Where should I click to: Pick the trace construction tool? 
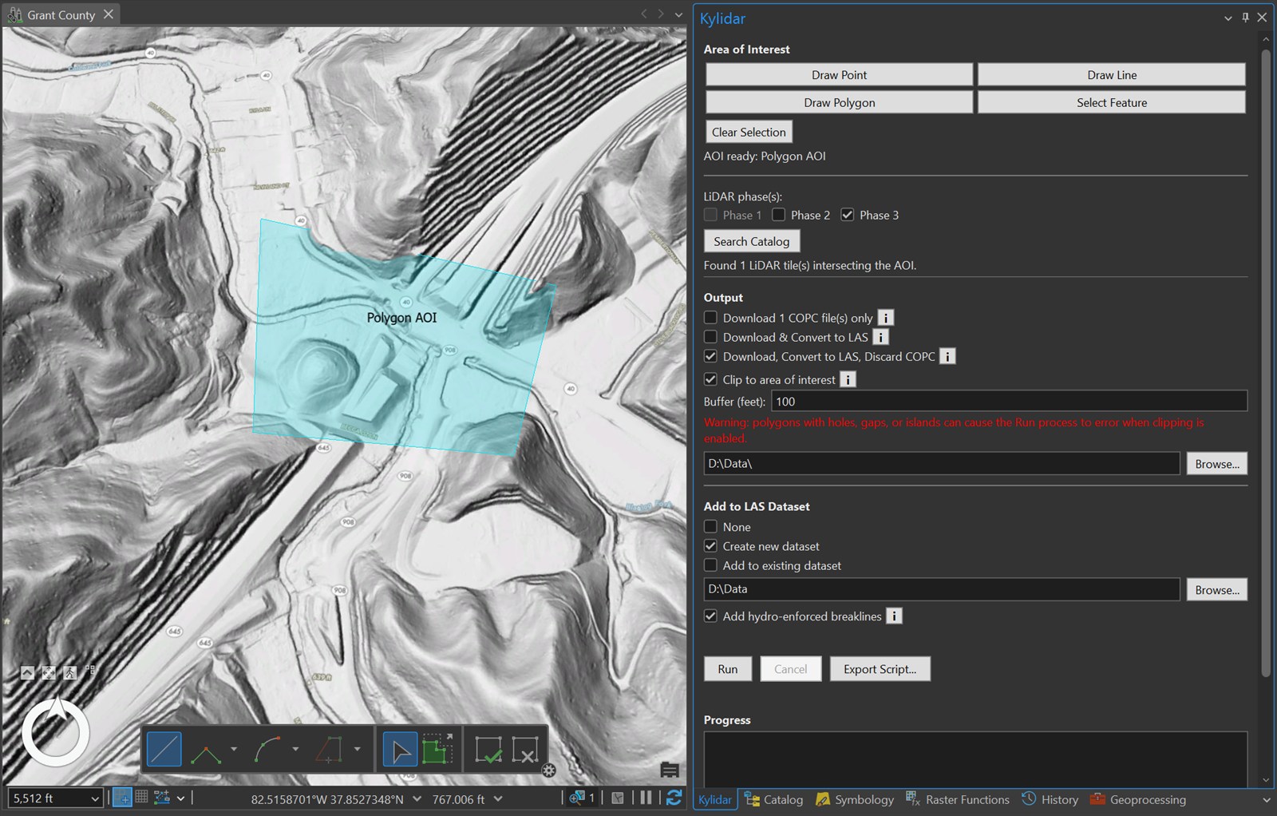[329, 750]
